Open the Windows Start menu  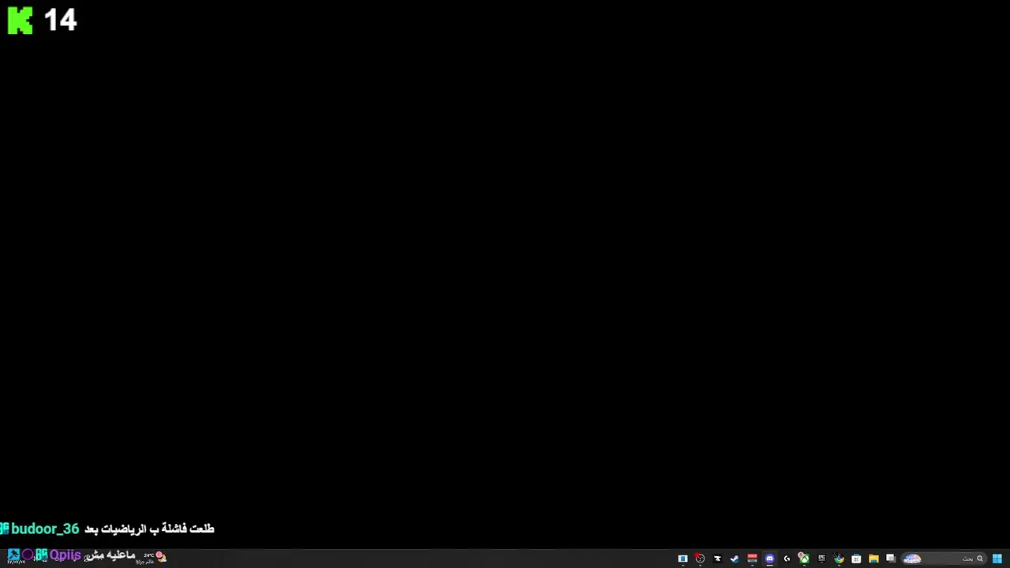[x=997, y=559]
